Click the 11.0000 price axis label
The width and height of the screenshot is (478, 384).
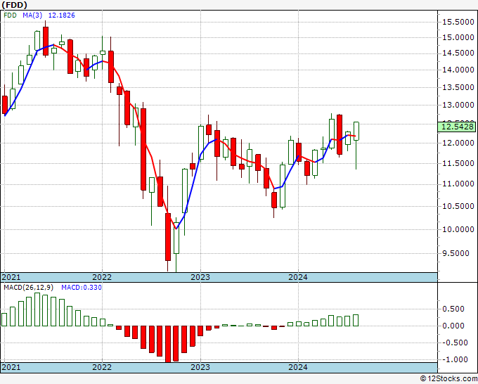(x=458, y=184)
